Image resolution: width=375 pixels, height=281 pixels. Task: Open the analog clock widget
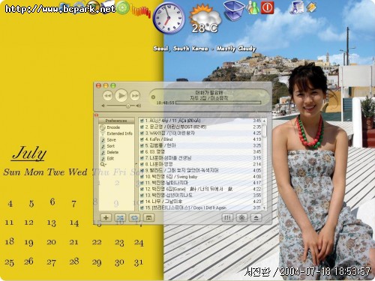tap(169, 18)
